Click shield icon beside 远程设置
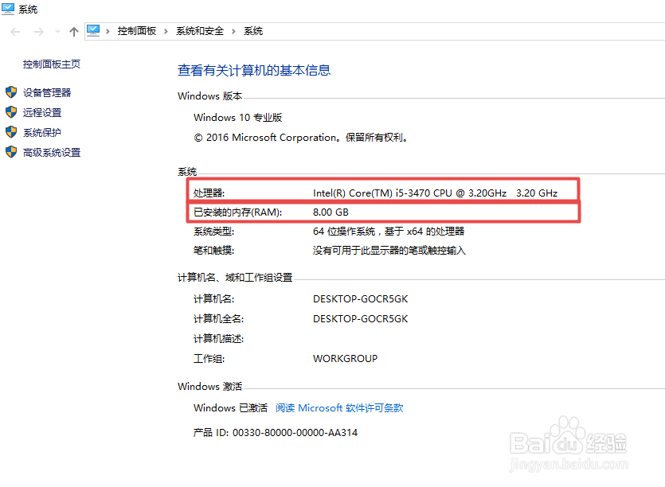Screen dimensions: 665x487 pos(11,112)
